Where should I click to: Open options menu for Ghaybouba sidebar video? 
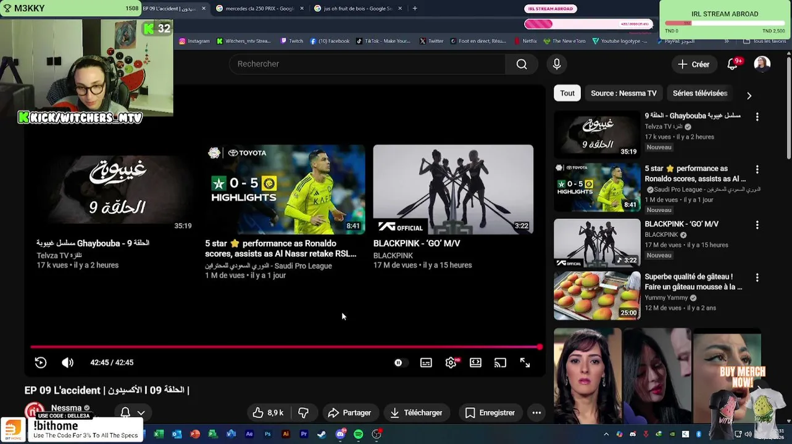[x=757, y=117]
